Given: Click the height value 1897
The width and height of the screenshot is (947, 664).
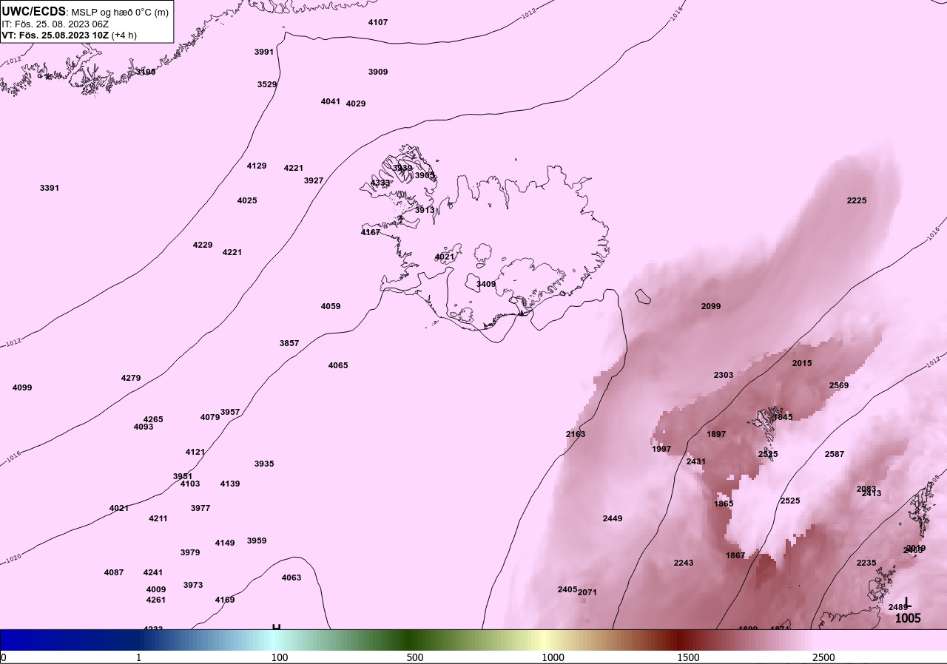Looking at the screenshot, I should [x=716, y=434].
